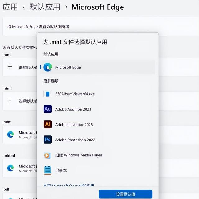199x199 pixels.
Task: Click the .mhtml file type label
Action: point(9,155)
